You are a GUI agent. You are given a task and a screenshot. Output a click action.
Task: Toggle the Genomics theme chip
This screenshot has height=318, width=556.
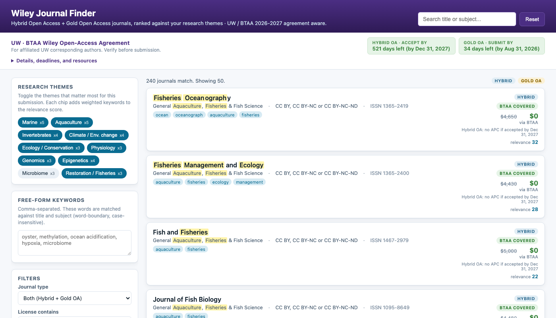(x=37, y=161)
